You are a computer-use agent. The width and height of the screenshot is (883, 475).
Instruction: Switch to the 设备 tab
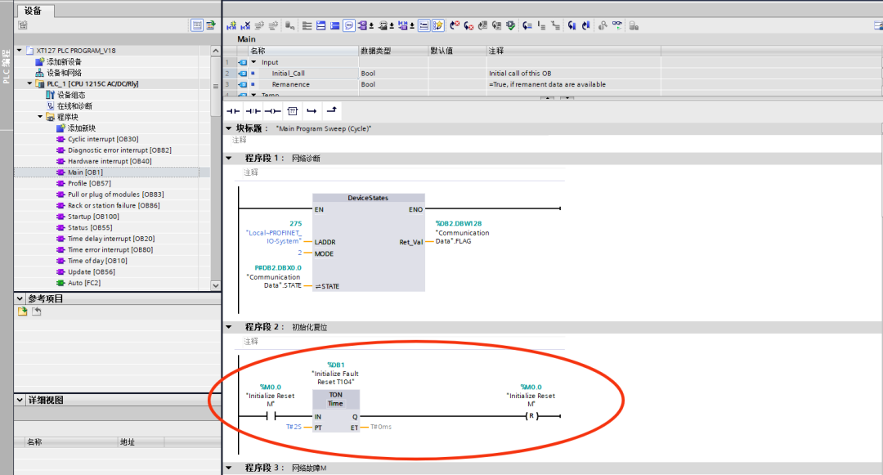(x=34, y=11)
